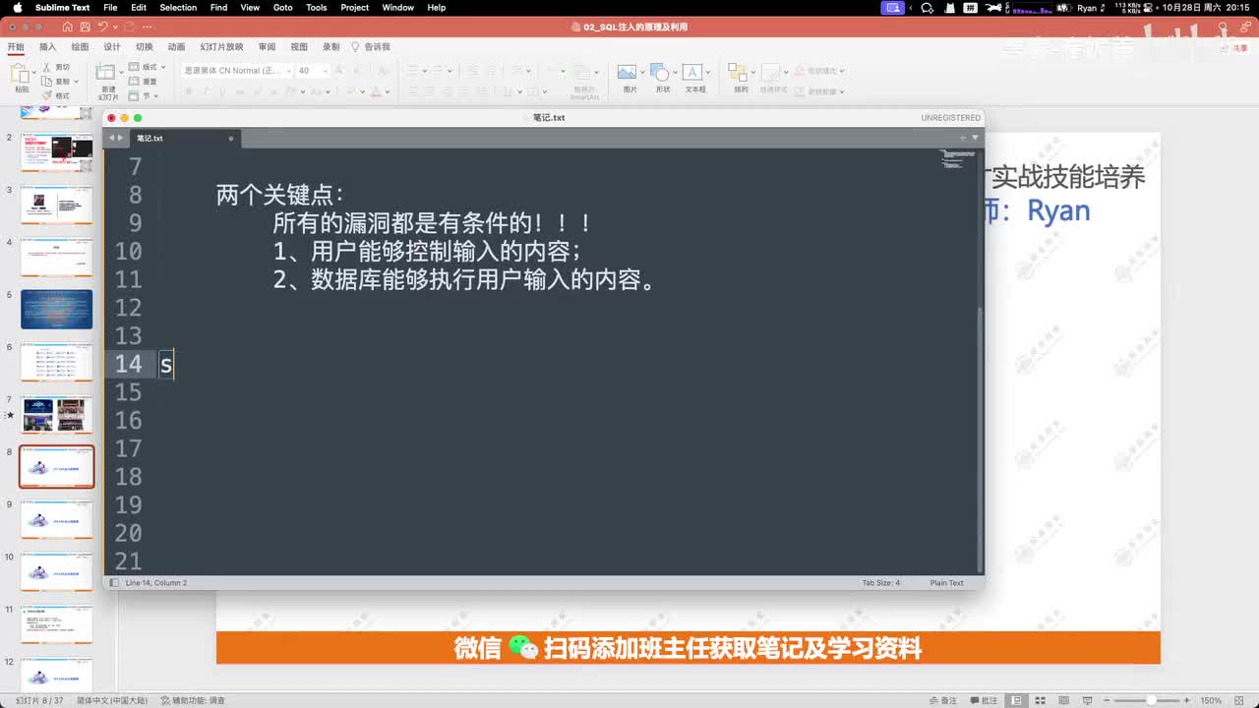
Task: Open the Project menu in menu bar
Action: (x=354, y=7)
